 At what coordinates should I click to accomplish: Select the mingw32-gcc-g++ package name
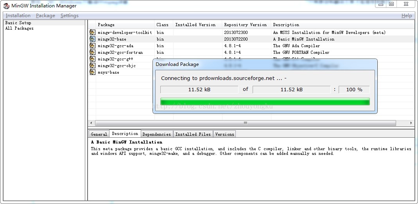(115, 59)
